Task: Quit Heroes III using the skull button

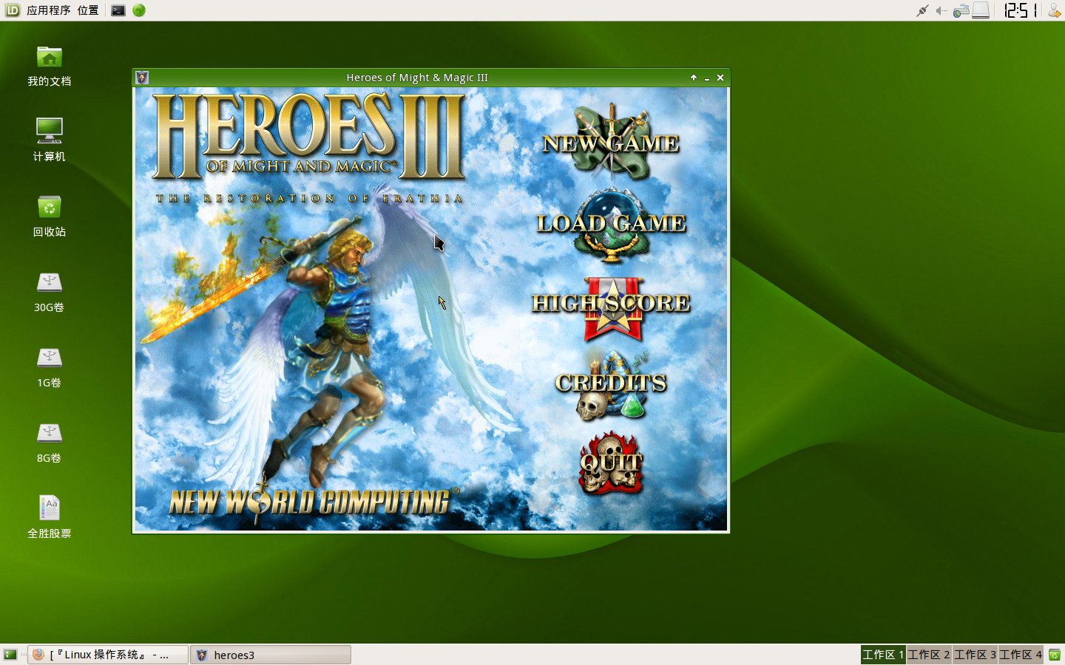Action: [x=612, y=463]
